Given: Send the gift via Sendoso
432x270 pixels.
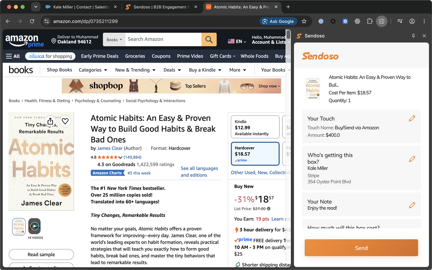Looking at the screenshot, I should click(361, 248).
